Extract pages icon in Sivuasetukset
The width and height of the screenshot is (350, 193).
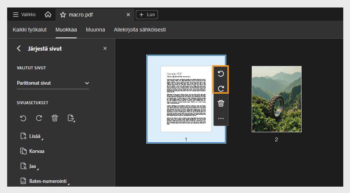(x=71, y=118)
